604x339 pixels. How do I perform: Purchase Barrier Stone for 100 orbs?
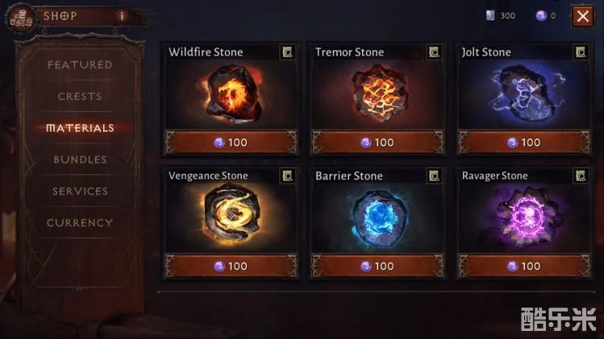pos(377,266)
